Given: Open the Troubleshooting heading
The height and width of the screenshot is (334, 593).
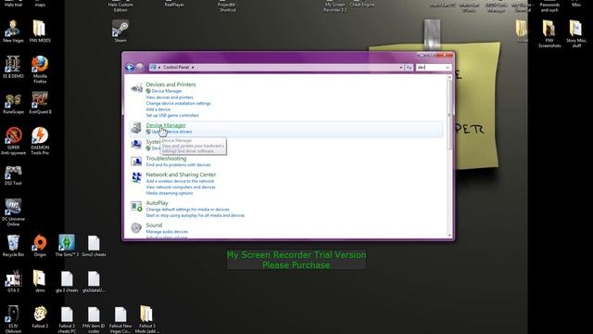Looking at the screenshot, I should pyautogui.click(x=166, y=159).
